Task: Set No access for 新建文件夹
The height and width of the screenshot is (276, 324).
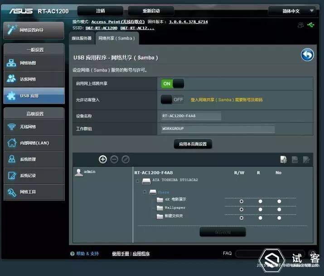Action: tap(279, 218)
